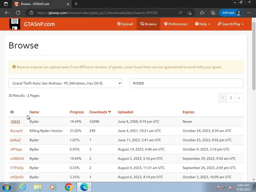This screenshot has height=192, width=256.
Task: Click the Downloads sort chevron icon
Action: [x=109, y=112]
